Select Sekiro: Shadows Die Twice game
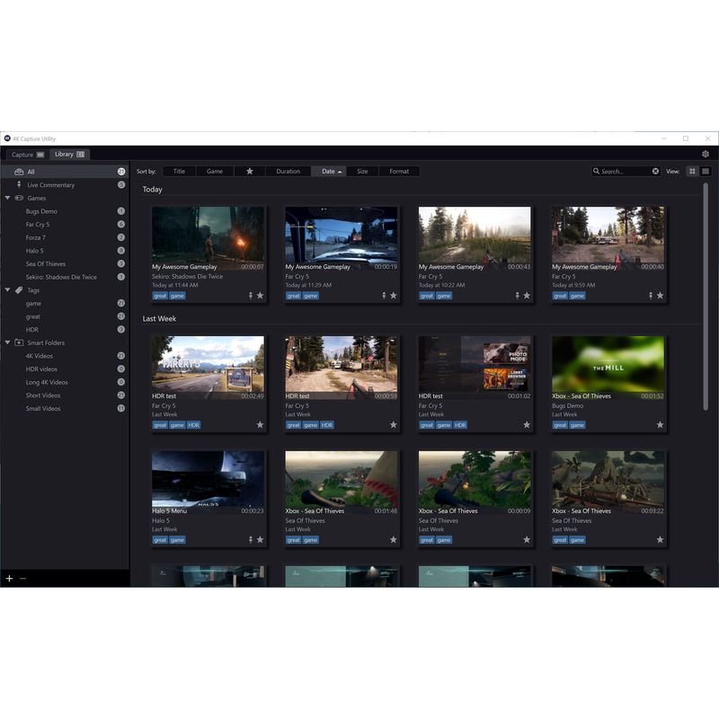This screenshot has height=719, width=719. click(65, 277)
